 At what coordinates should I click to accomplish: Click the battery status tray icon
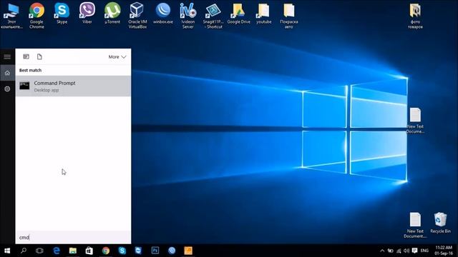391,251
